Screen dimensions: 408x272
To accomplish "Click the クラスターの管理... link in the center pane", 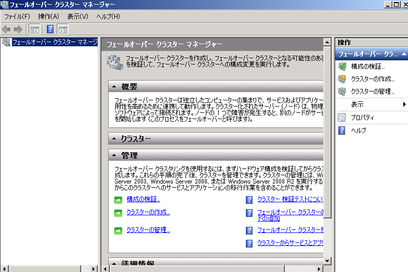I will 148,230.
